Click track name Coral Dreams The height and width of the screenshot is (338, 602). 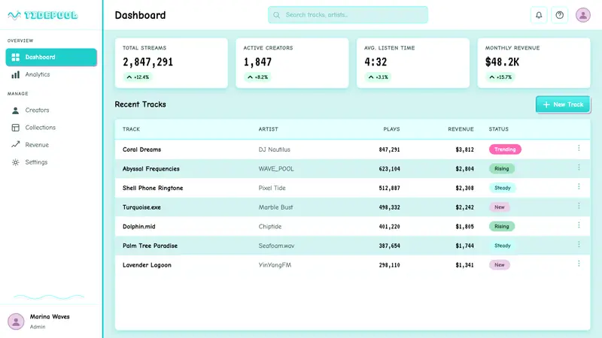point(141,149)
